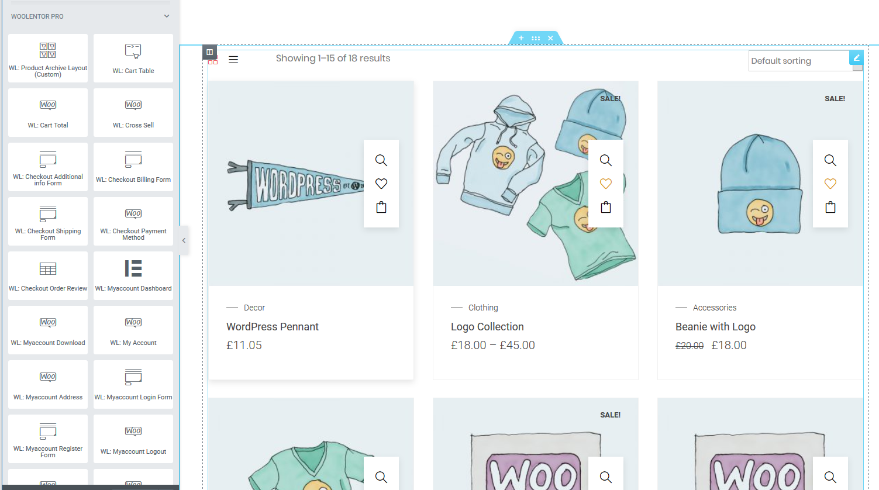Image resolution: width=879 pixels, height=490 pixels.
Task: Open the column edit handle
Action: 209,52
